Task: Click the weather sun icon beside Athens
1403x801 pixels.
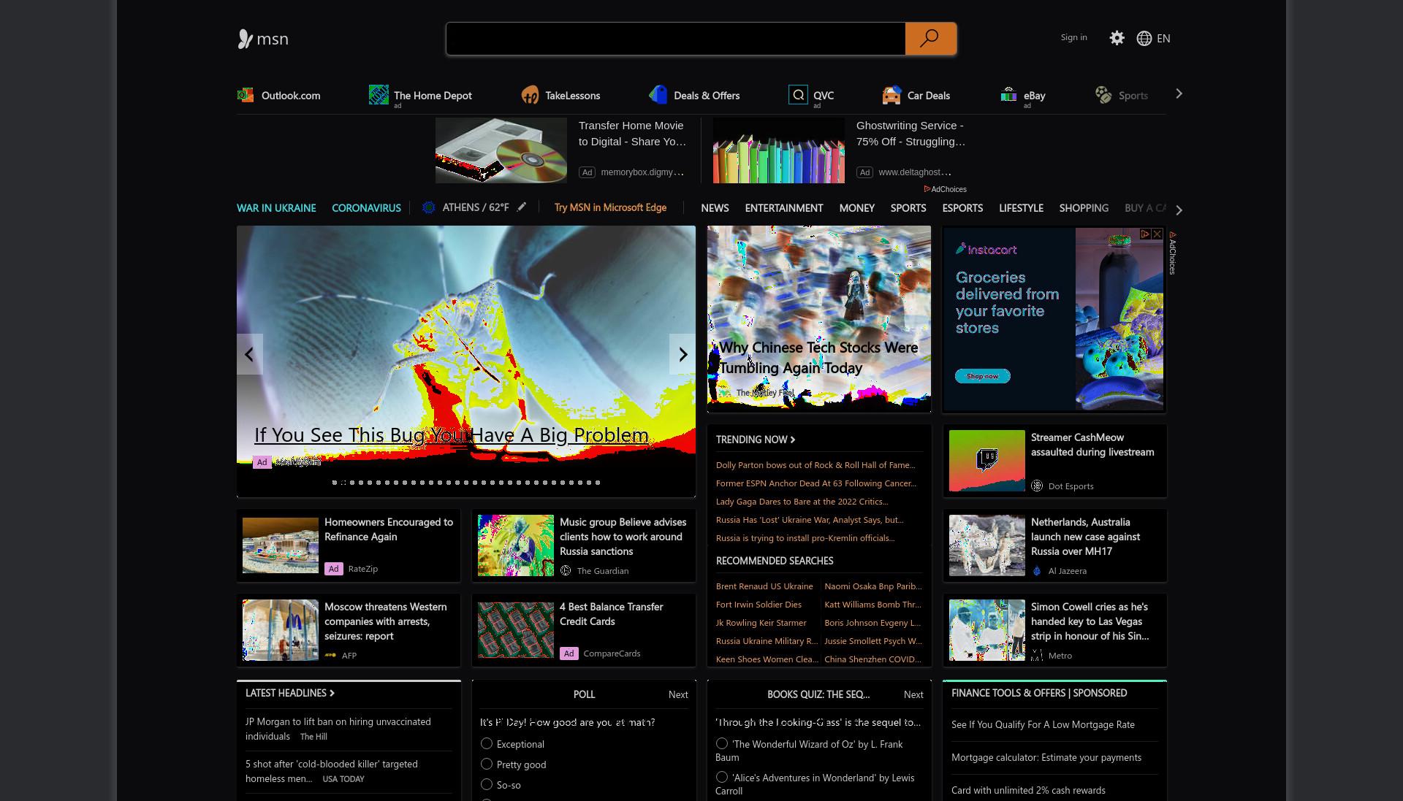Action: click(x=429, y=208)
